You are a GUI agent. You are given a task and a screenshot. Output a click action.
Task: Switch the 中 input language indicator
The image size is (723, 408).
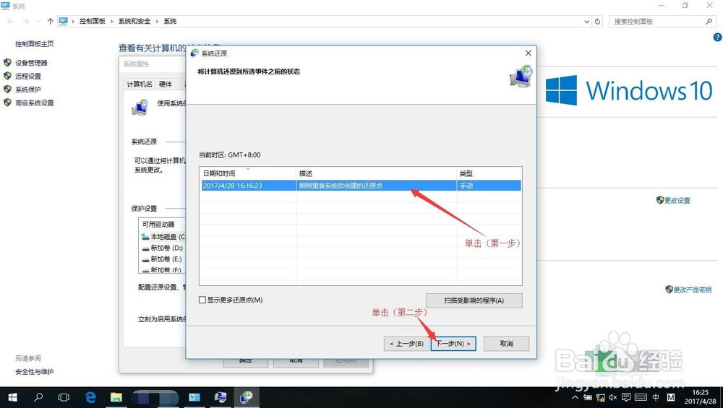pos(656,397)
